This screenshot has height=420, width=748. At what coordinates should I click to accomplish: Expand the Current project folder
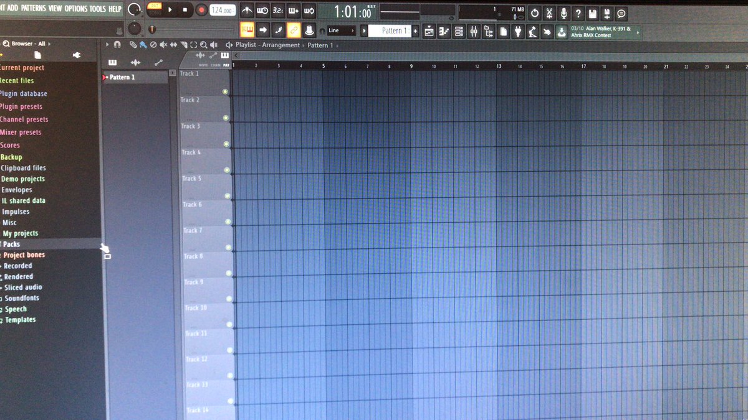21,68
